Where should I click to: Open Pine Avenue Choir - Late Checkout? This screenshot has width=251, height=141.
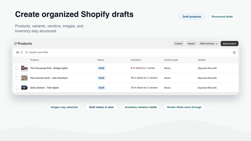coord(49,78)
